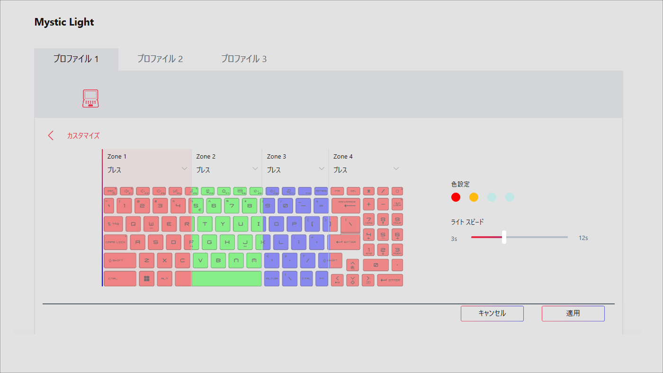This screenshot has width=663, height=373.
Task: Expand the Zone 1 effect dropdown
Action: (x=185, y=169)
